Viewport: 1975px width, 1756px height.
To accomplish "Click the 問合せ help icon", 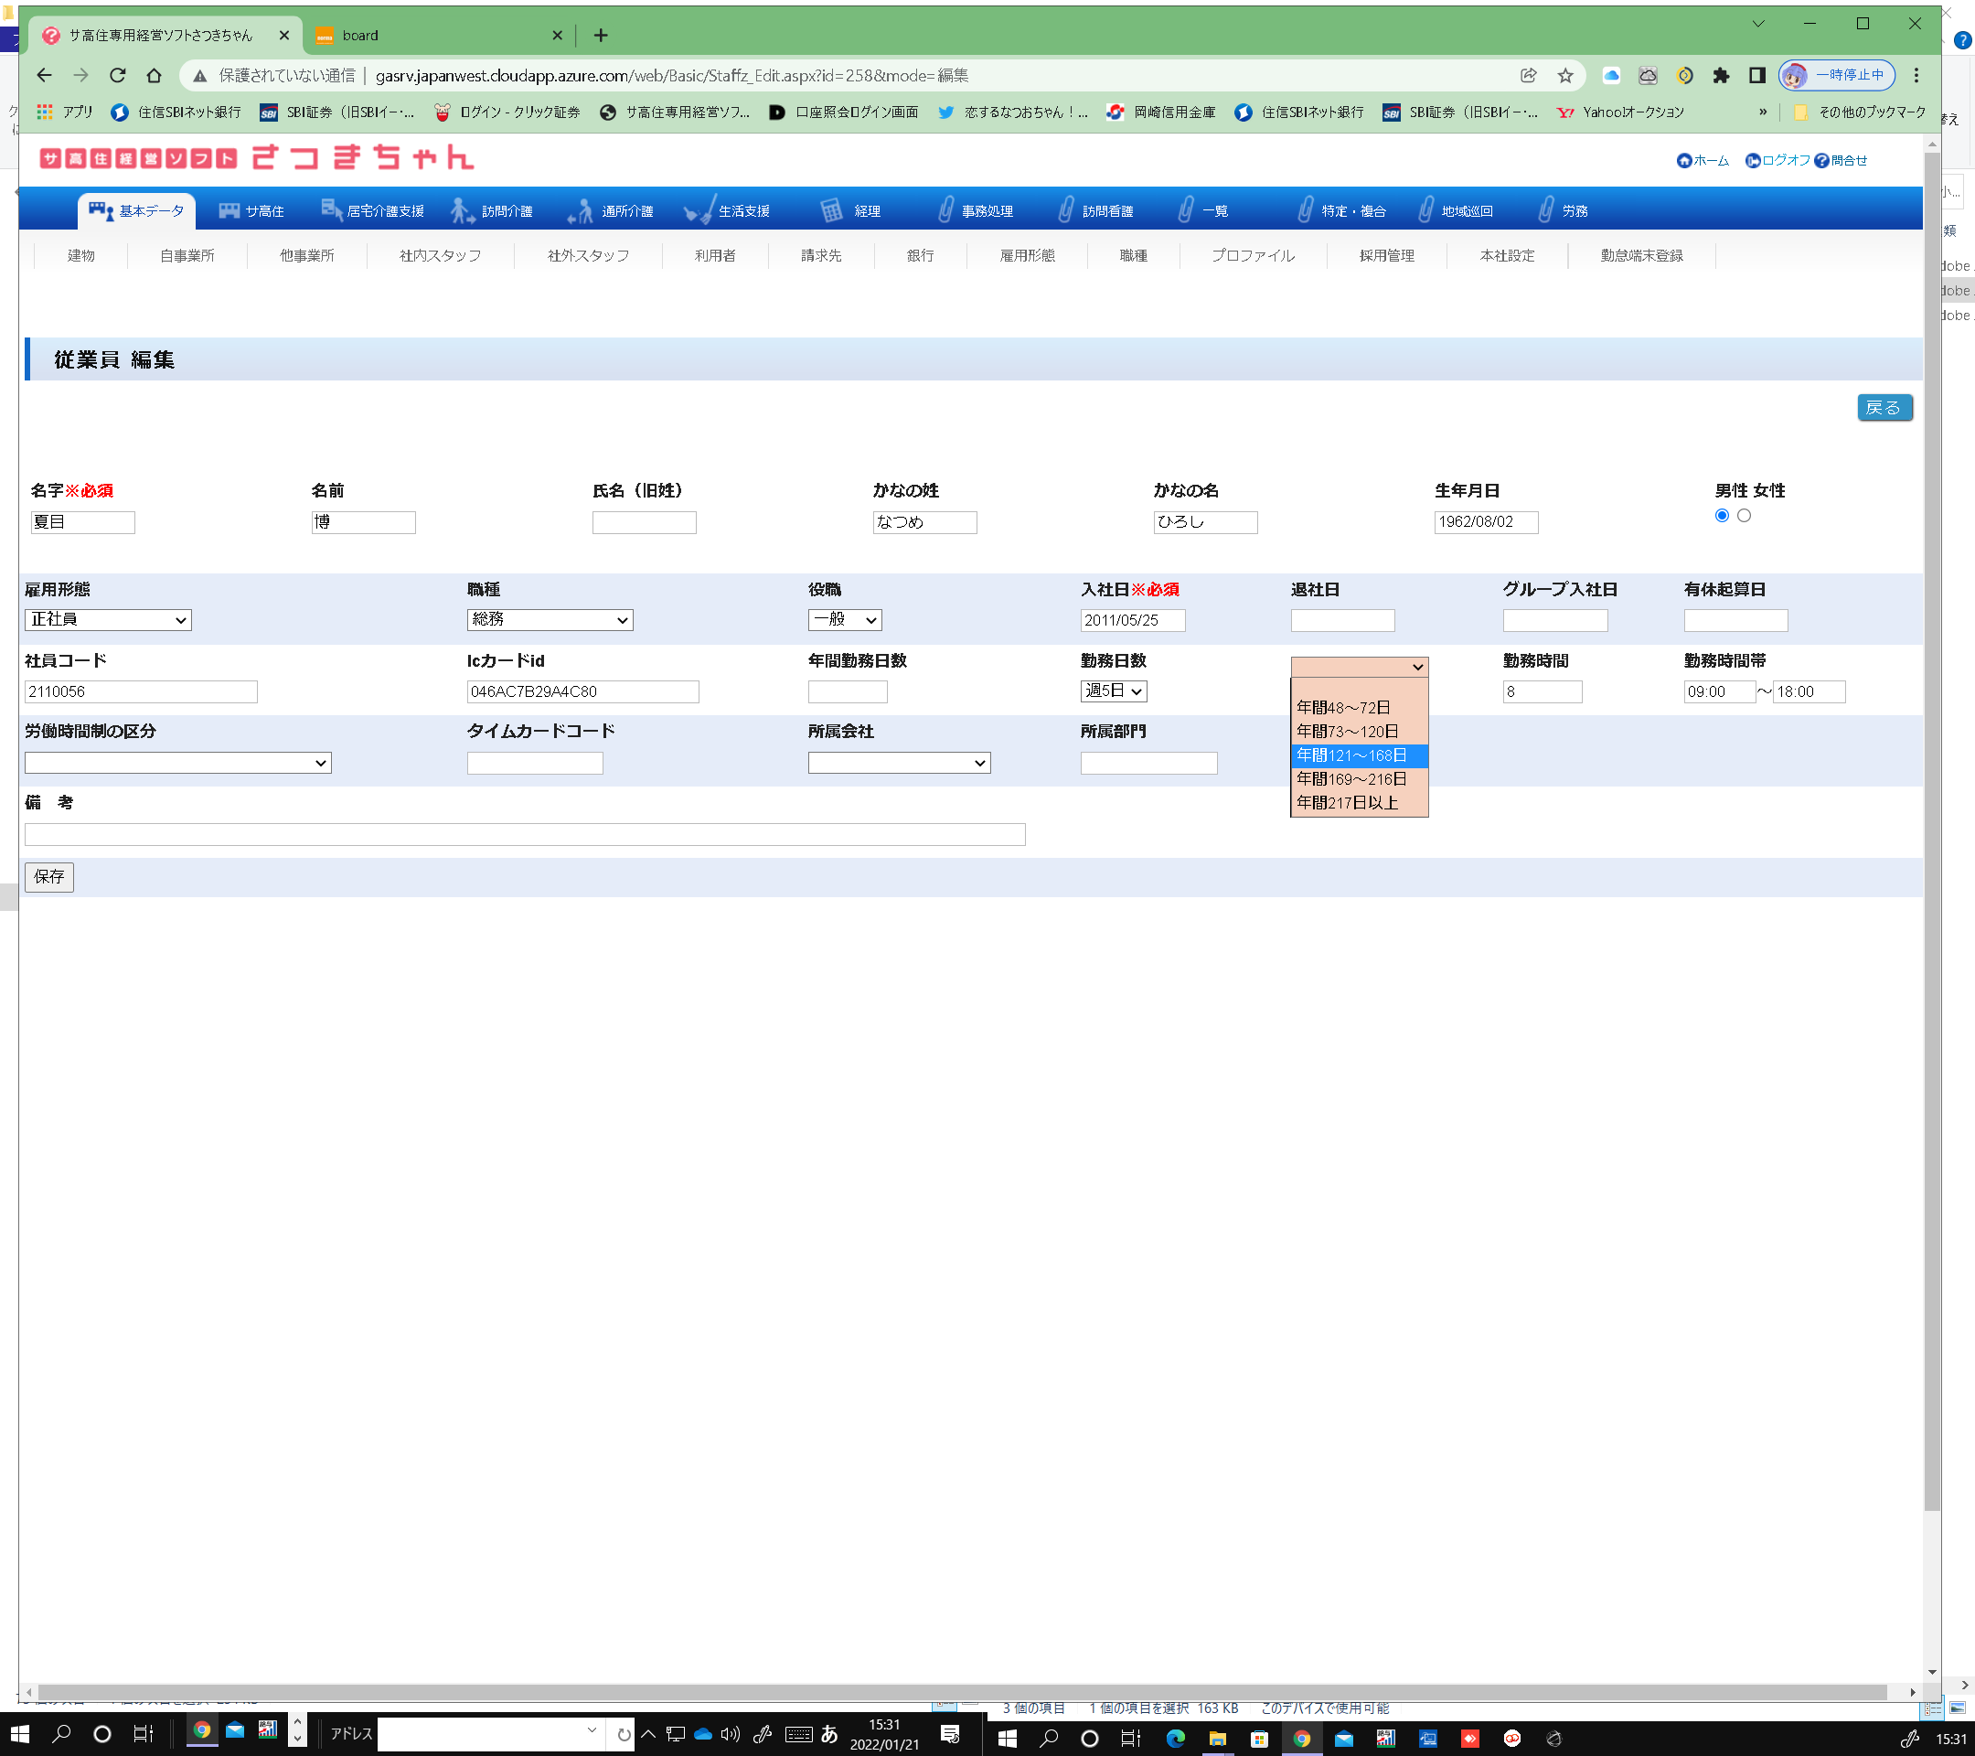I will coord(1821,160).
